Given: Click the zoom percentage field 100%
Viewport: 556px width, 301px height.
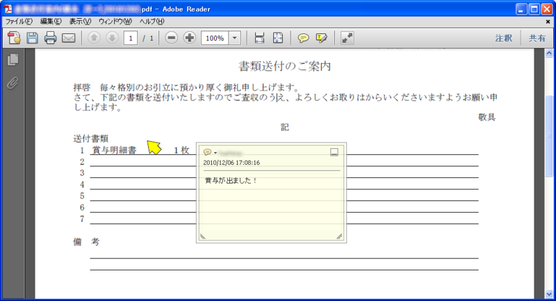Looking at the screenshot, I should point(215,38).
